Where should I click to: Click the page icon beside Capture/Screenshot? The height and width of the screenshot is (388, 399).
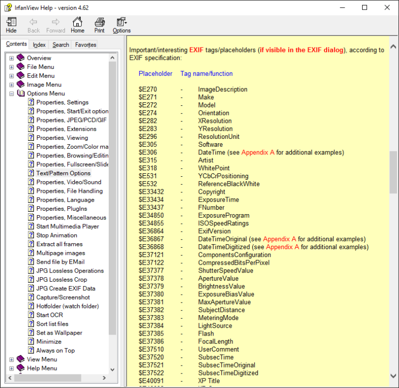[x=31, y=297]
